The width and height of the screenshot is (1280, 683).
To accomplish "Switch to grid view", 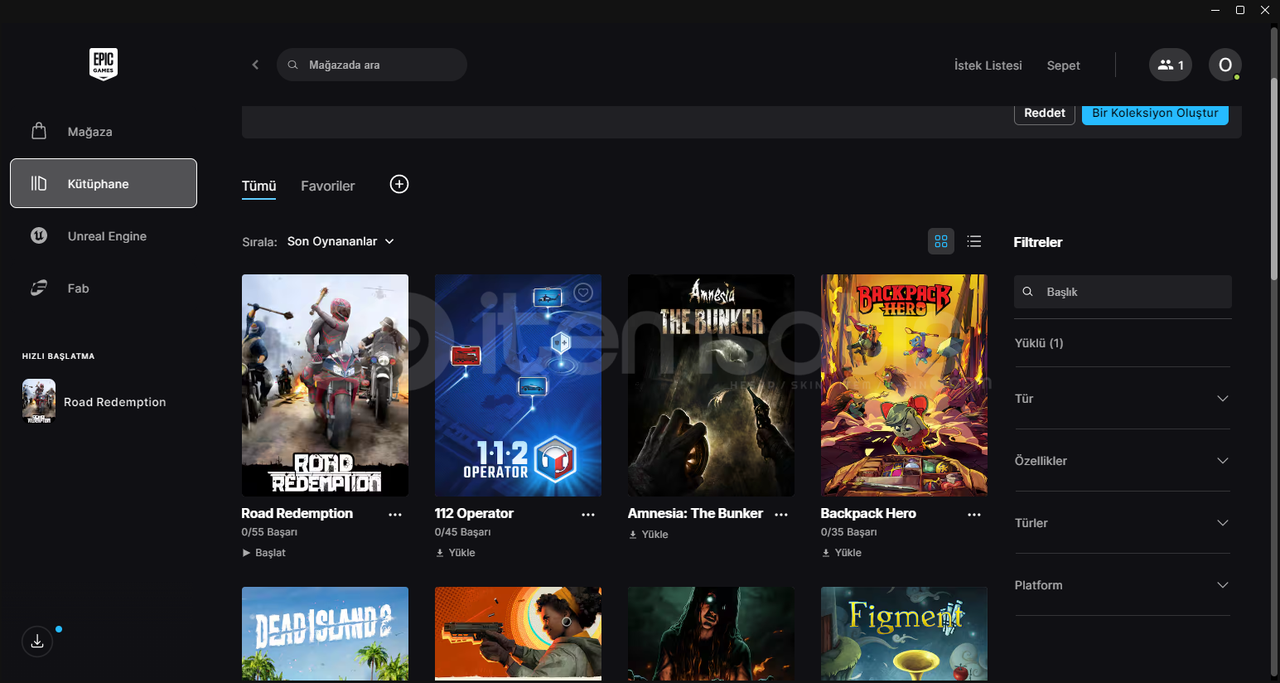I will 941,241.
